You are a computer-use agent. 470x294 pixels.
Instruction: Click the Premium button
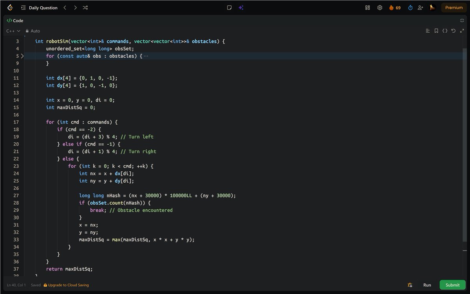point(454,7)
